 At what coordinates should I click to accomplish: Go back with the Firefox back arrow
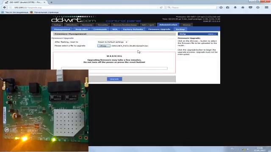pos(5,8)
